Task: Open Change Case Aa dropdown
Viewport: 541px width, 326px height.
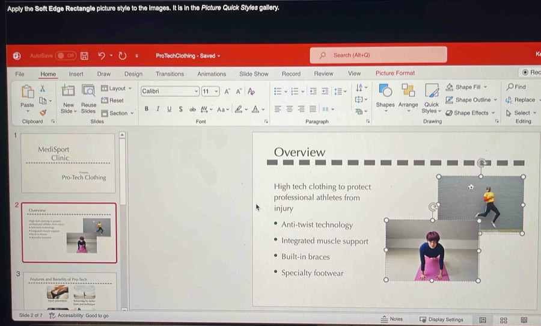Action: [223, 110]
